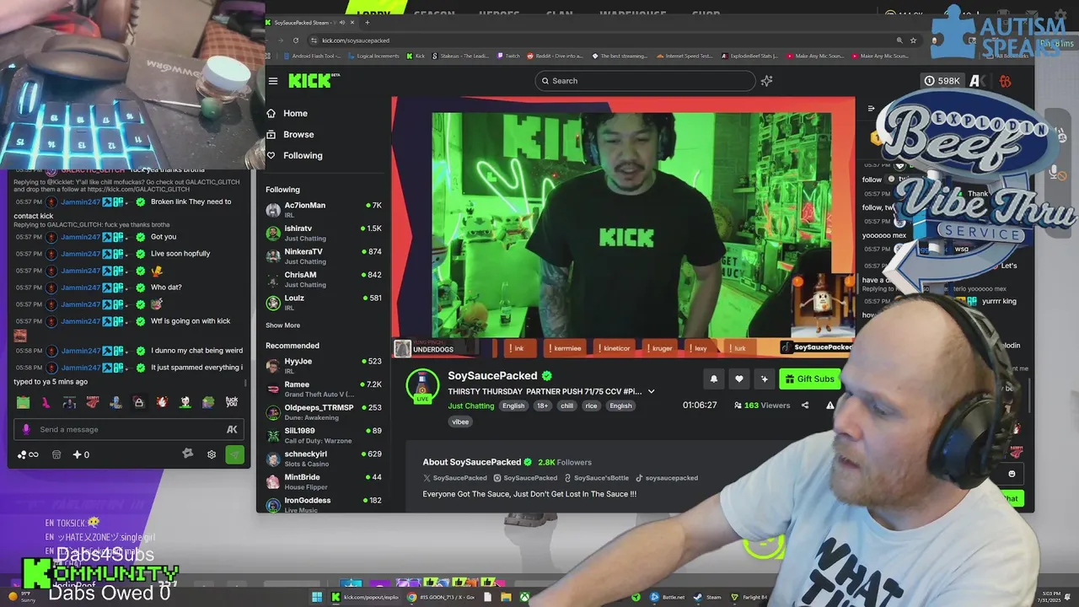Image resolution: width=1079 pixels, height=607 pixels.
Task: Click the star badge icon near settings
Action: [x=188, y=454]
